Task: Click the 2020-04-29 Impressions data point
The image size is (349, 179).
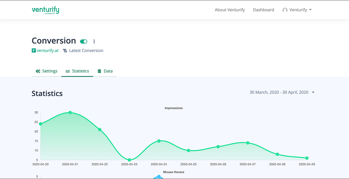Action: click(x=307, y=158)
